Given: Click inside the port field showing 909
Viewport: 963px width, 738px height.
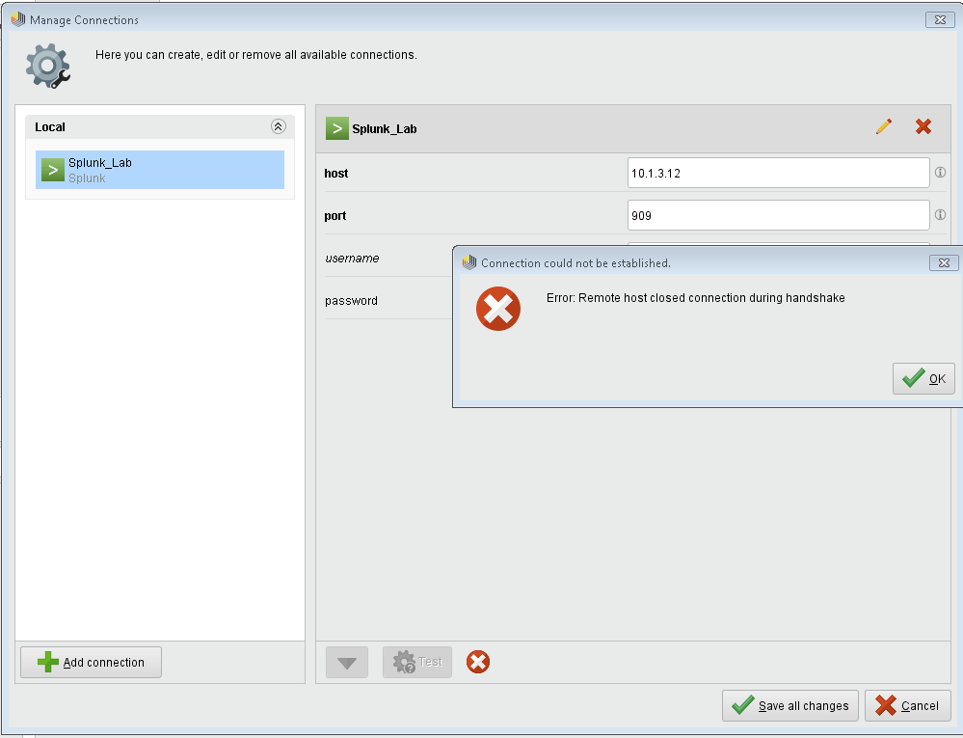Looking at the screenshot, I should point(777,214).
